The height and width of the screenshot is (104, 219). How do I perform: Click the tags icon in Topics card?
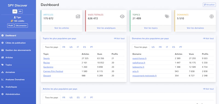[x=167, y=17]
